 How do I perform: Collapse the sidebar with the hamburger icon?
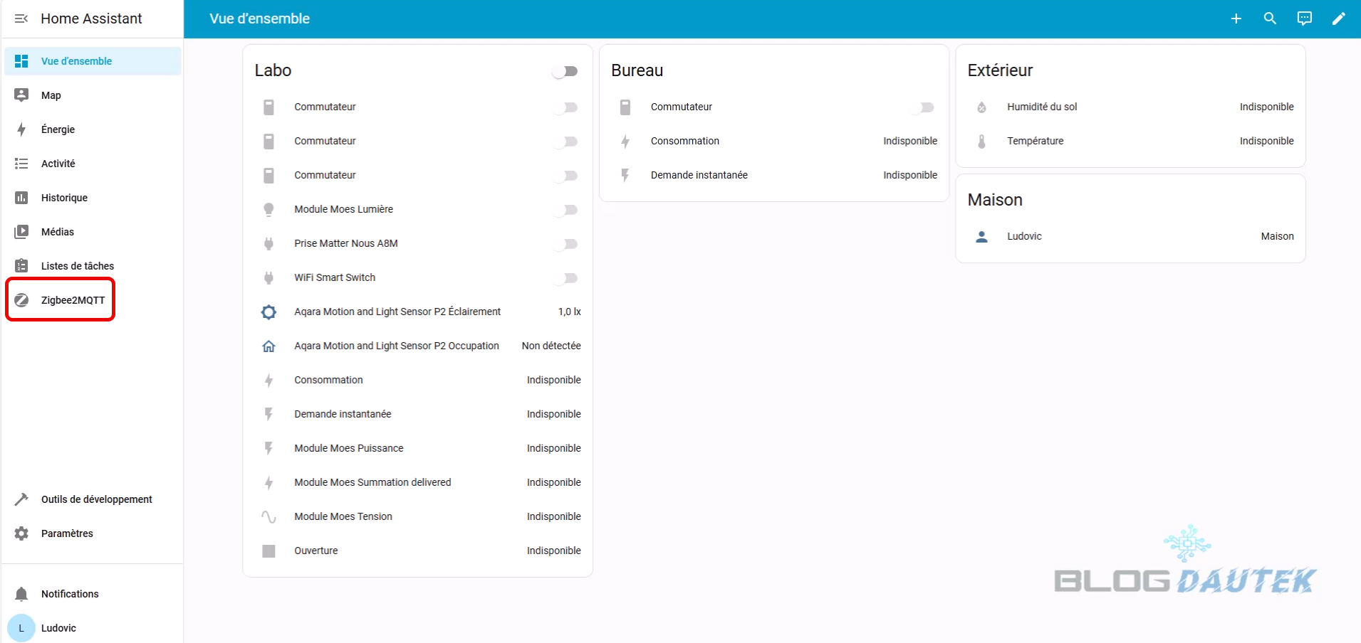click(21, 18)
